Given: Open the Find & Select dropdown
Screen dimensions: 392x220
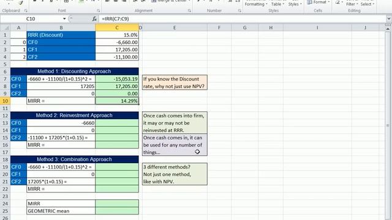Looking at the screenshot, I should pyautogui.click(x=367, y=4).
